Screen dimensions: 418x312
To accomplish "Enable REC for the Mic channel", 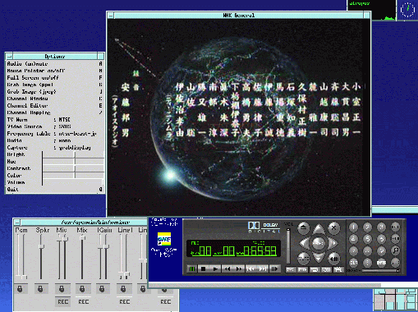I will click(62, 301).
